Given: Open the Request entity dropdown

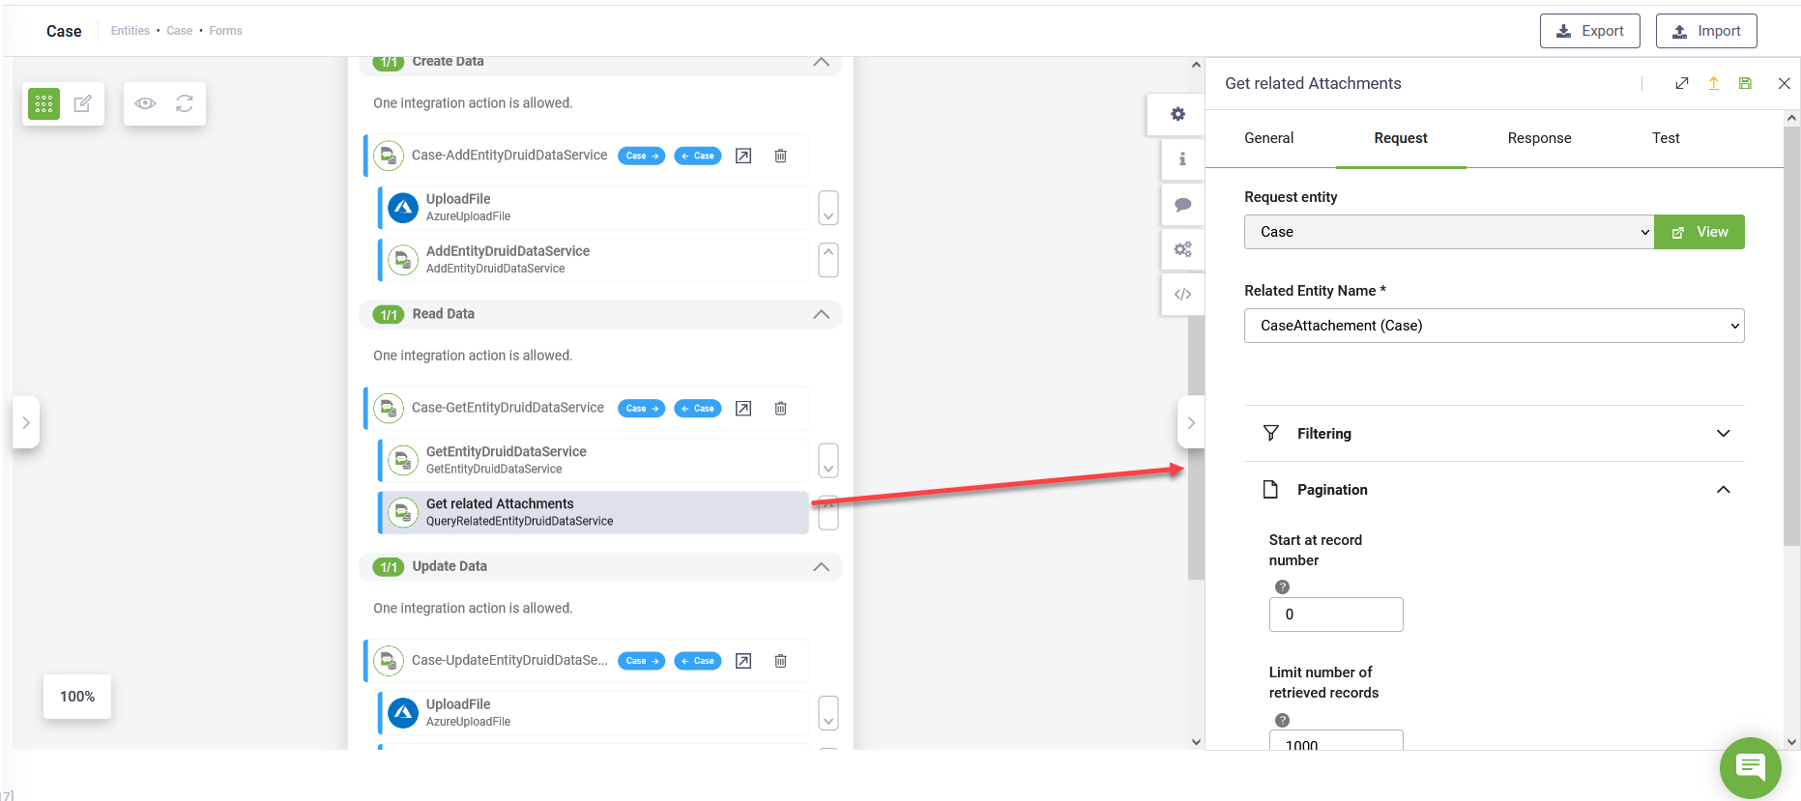Looking at the screenshot, I should point(1449,232).
